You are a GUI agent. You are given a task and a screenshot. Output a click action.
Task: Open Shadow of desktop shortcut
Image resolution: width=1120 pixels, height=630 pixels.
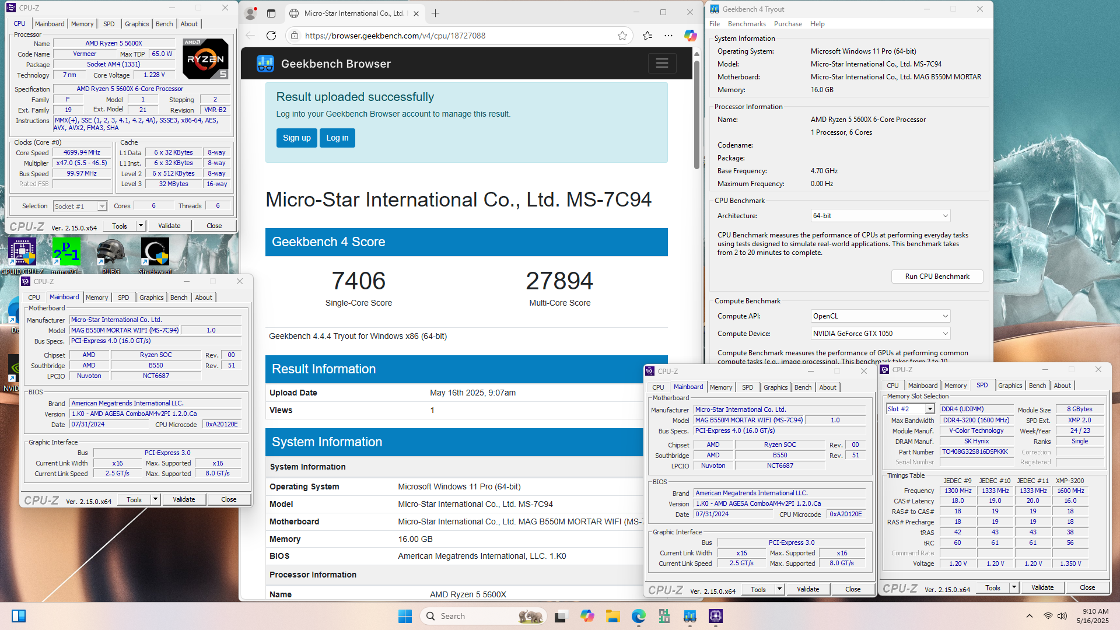[x=155, y=256]
